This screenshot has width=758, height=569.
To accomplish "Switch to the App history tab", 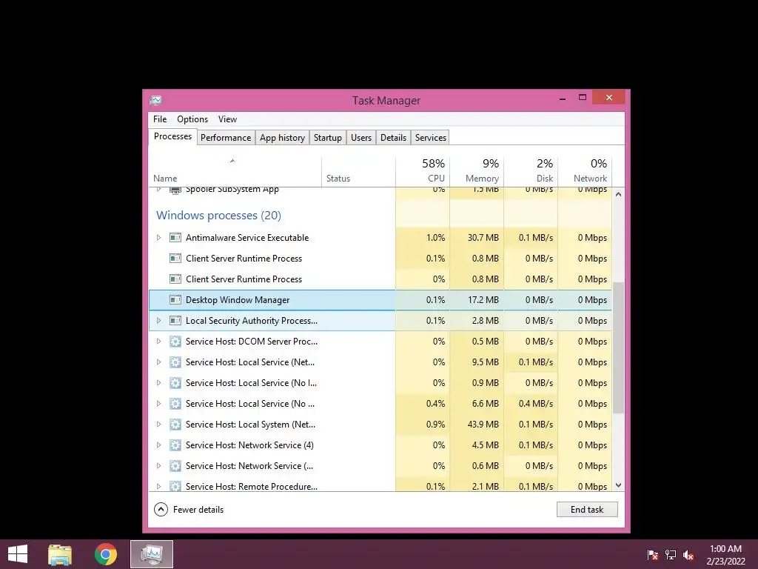I will 282,138.
